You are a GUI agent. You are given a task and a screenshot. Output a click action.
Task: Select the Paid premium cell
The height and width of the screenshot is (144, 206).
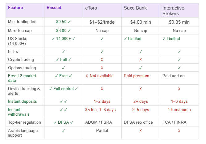coord(137,76)
